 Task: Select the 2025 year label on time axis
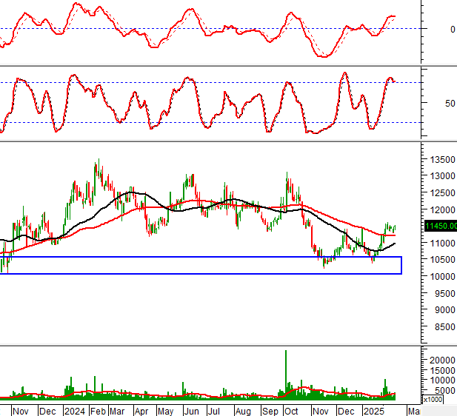click(x=374, y=412)
